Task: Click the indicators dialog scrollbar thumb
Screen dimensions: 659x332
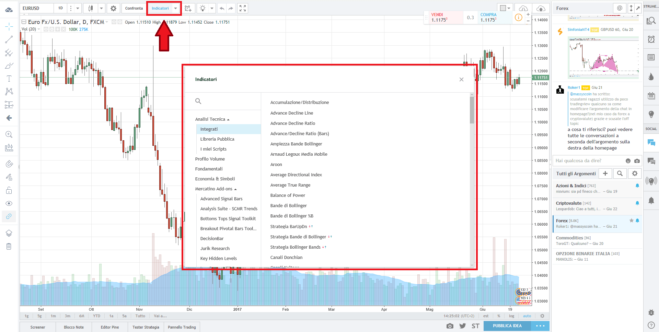Action: 472,110
